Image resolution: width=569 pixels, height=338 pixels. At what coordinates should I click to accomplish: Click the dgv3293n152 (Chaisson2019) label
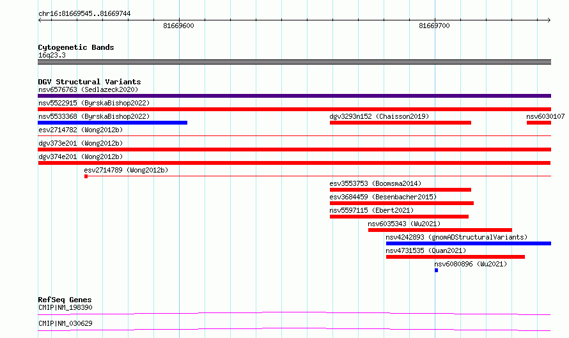tap(379, 116)
